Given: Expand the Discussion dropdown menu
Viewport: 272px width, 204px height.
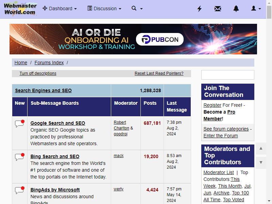Looking at the screenshot, I should (x=104, y=8).
